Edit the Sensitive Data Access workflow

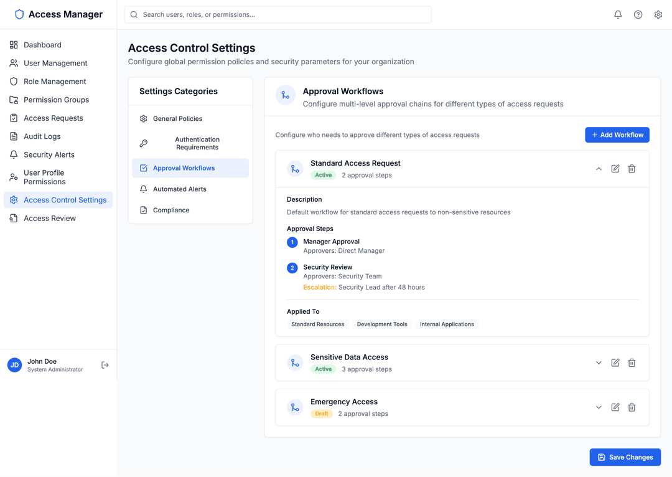click(615, 362)
